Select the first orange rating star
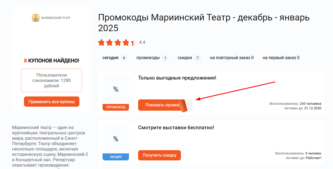The width and height of the screenshot is (333, 169). click(x=102, y=42)
